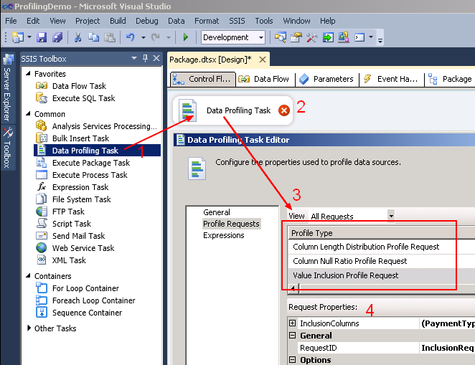Image resolution: width=475 pixels, height=365 pixels.
Task: Expand the InclusionColumns property
Action: coord(293,324)
